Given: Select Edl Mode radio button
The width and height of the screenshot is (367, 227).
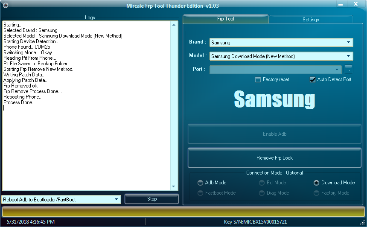Looking at the screenshot, I should [x=262, y=183].
